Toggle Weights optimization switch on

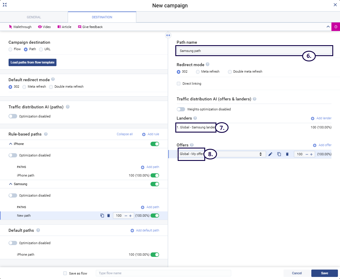point(181,109)
